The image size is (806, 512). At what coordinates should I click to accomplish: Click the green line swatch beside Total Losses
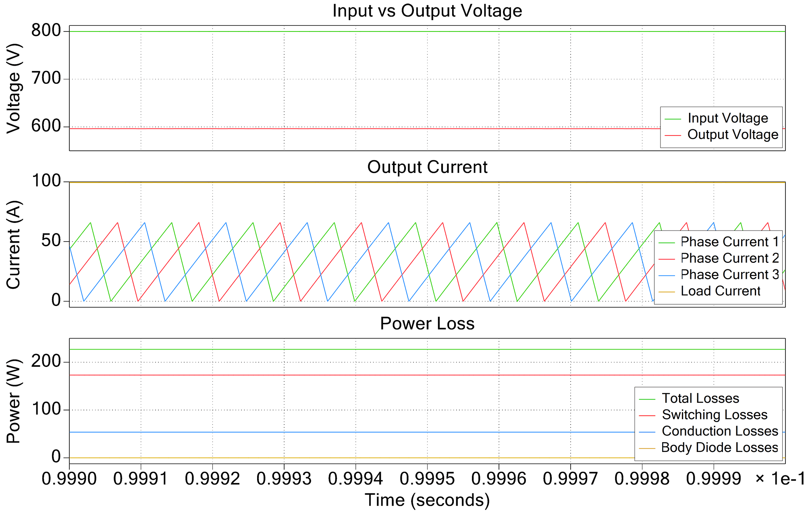pos(647,399)
